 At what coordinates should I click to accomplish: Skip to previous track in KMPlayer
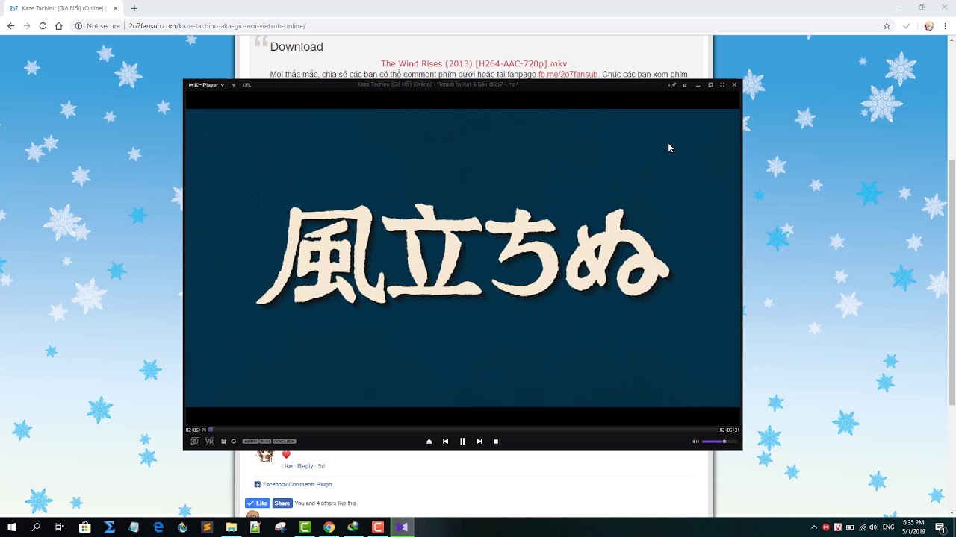[x=445, y=442]
